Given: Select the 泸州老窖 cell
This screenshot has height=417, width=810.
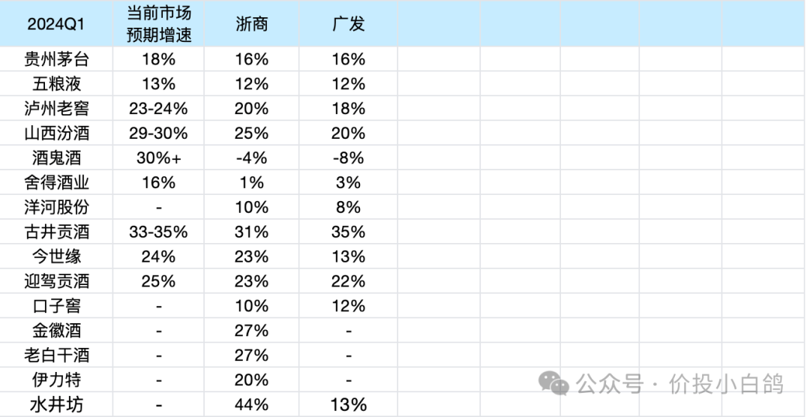Looking at the screenshot, I should point(56,108).
